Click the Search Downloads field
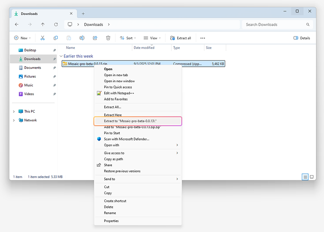 277,24
